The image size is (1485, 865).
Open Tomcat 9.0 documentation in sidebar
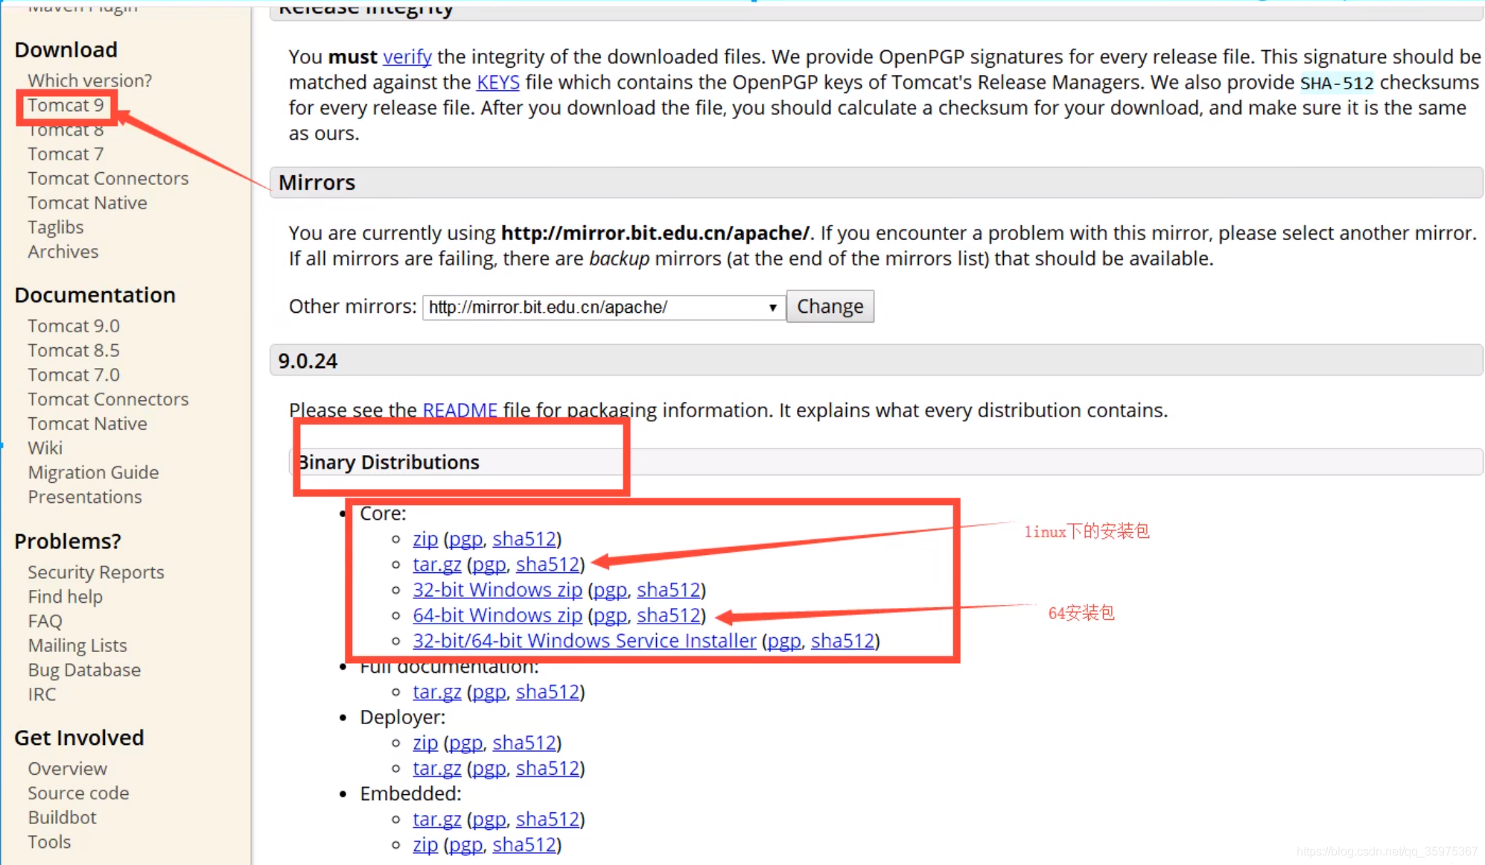click(x=74, y=326)
